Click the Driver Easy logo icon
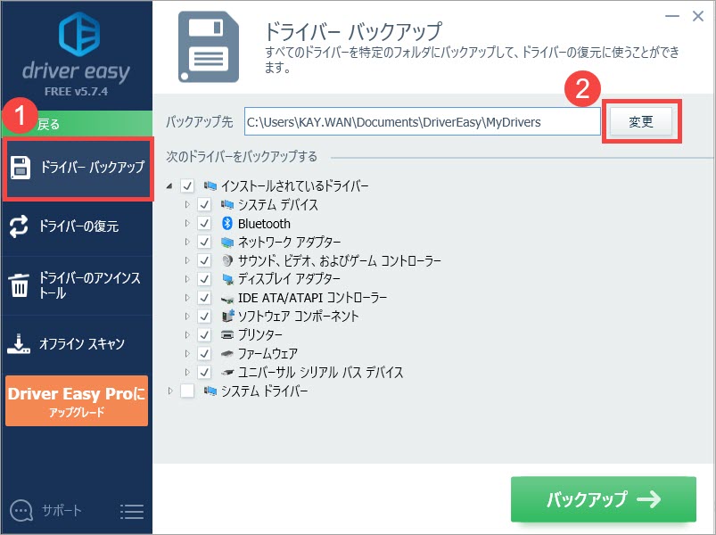Viewport: 716px width, 535px height. tap(79, 34)
